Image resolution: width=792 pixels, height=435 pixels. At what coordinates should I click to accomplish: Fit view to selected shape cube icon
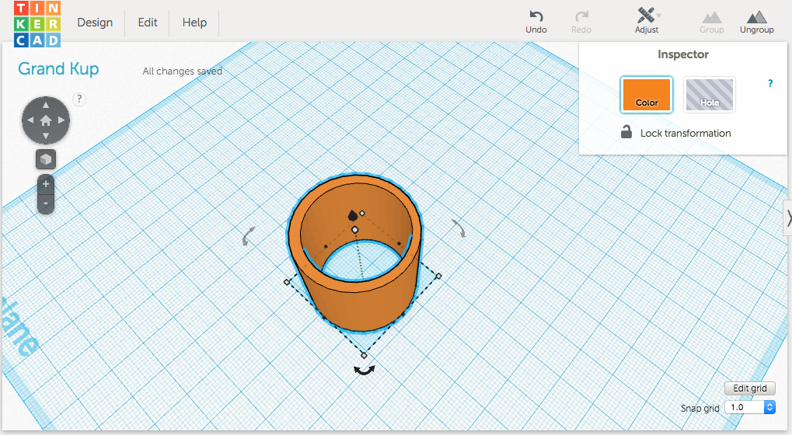coord(46,159)
